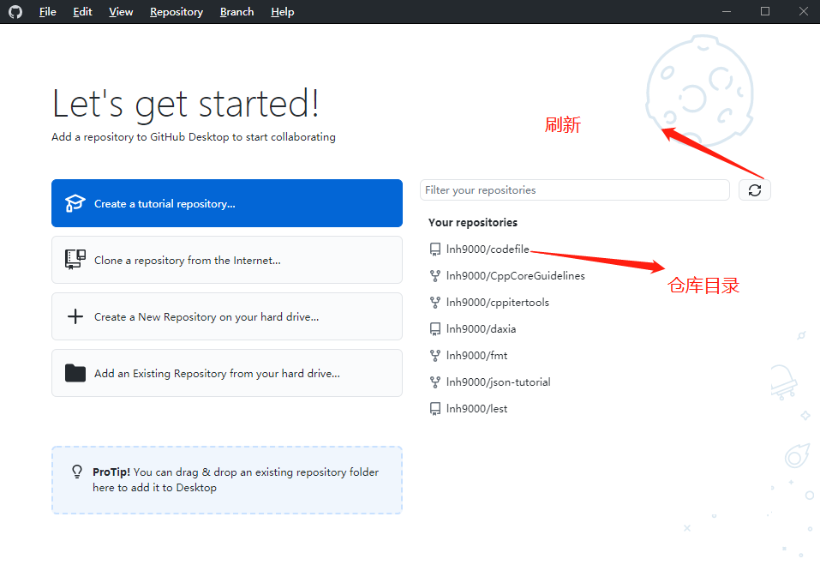This screenshot has height=565, width=820.
Task: Refresh the repository list
Action: pos(755,189)
